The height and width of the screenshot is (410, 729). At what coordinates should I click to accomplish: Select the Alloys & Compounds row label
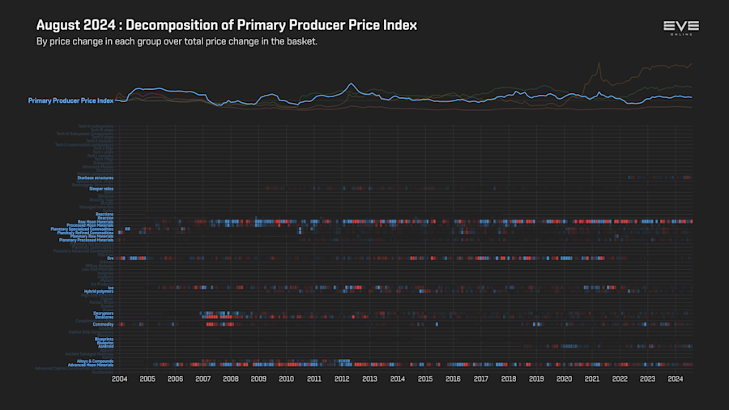pyautogui.click(x=96, y=361)
